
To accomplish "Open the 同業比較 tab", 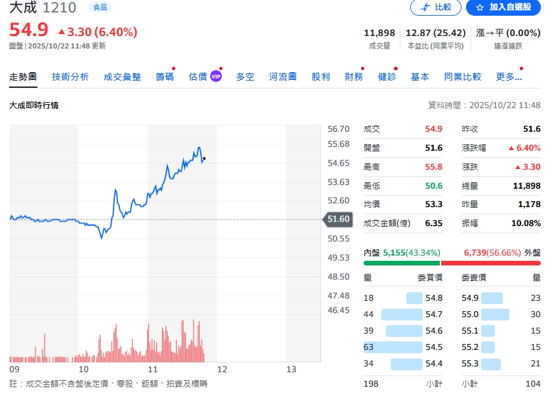I will pyautogui.click(x=462, y=77).
